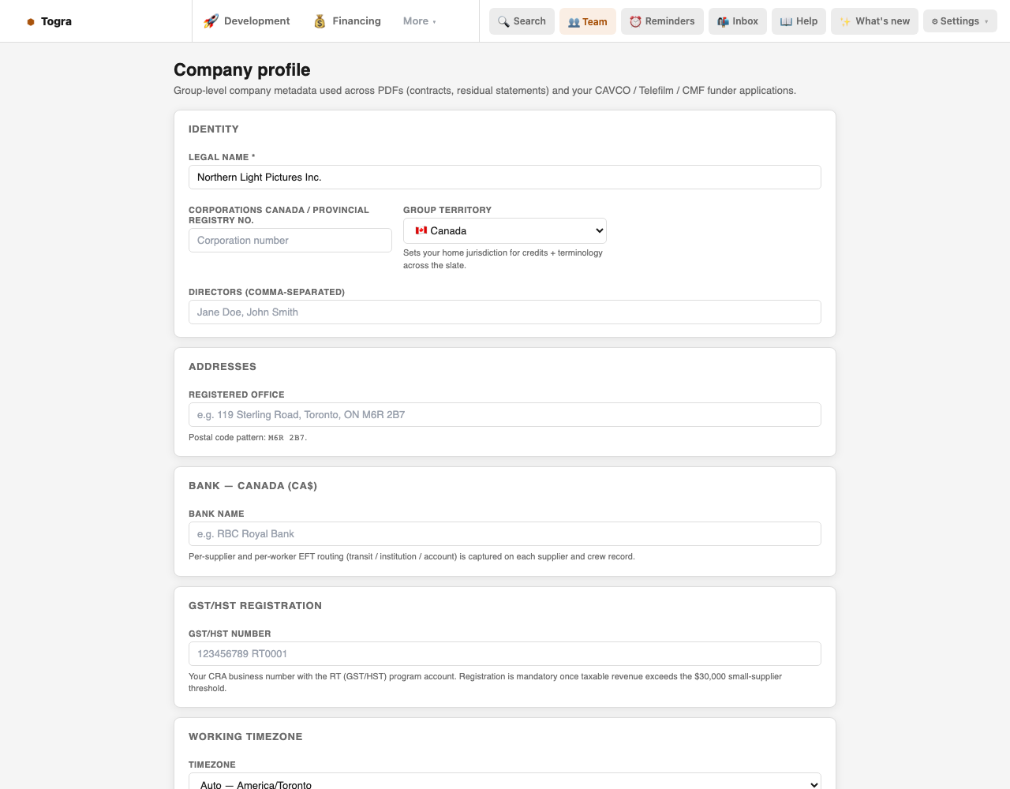Open Development via its rocket icon
This screenshot has width=1010, height=789.
click(x=211, y=21)
